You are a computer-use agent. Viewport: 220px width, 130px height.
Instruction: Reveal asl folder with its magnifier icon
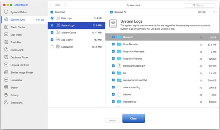click(201, 73)
